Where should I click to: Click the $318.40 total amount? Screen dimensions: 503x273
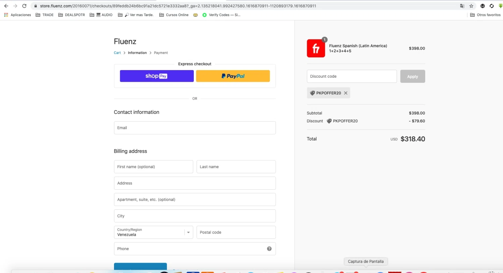tap(413, 139)
